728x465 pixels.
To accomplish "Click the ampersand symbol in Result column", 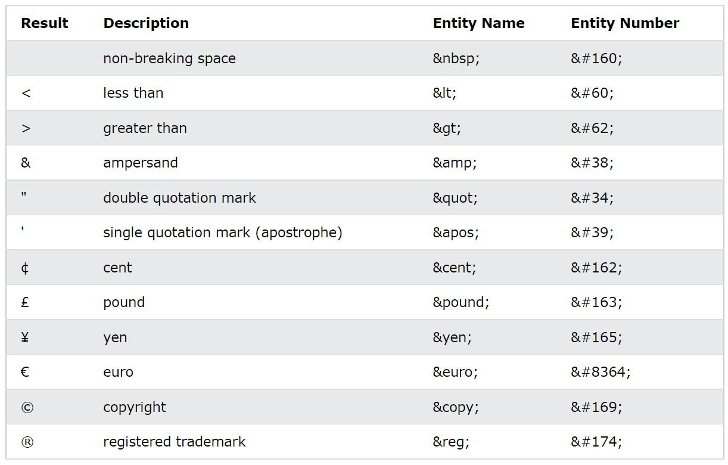I will pos(26,163).
